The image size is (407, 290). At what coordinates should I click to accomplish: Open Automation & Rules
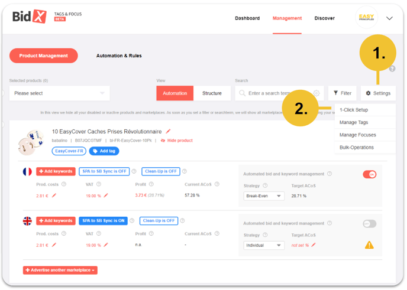[119, 56]
